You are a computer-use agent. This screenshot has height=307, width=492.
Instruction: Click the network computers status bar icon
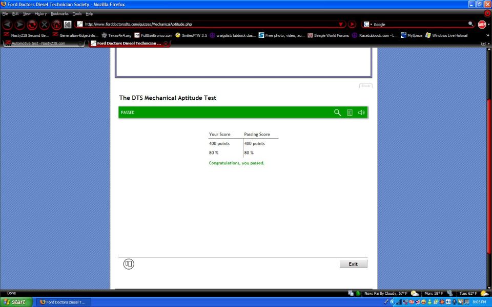[x=351, y=293]
